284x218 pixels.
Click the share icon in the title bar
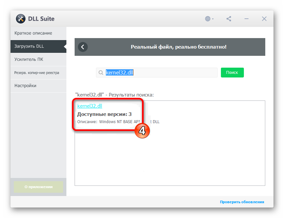pos(229,19)
